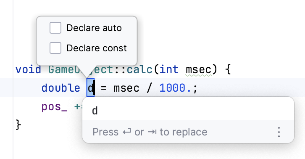The width and height of the screenshot is (305, 159).
Task: Click the 'double' type keyword
Action: (x=61, y=88)
